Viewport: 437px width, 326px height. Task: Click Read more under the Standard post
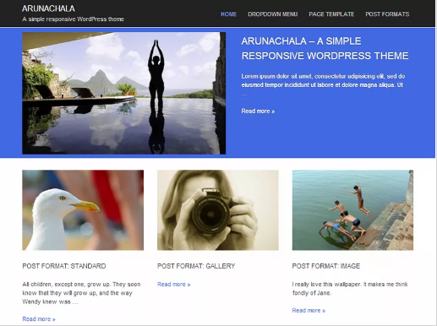coord(39,319)
